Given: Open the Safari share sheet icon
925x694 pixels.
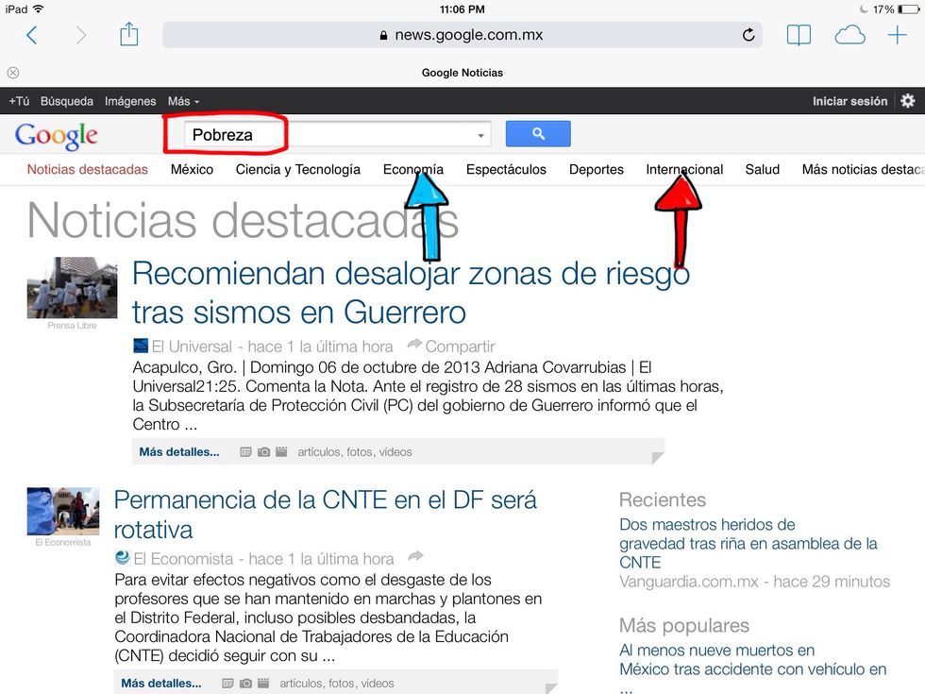Looking at the screenshot, I should (x=128, y=34).
